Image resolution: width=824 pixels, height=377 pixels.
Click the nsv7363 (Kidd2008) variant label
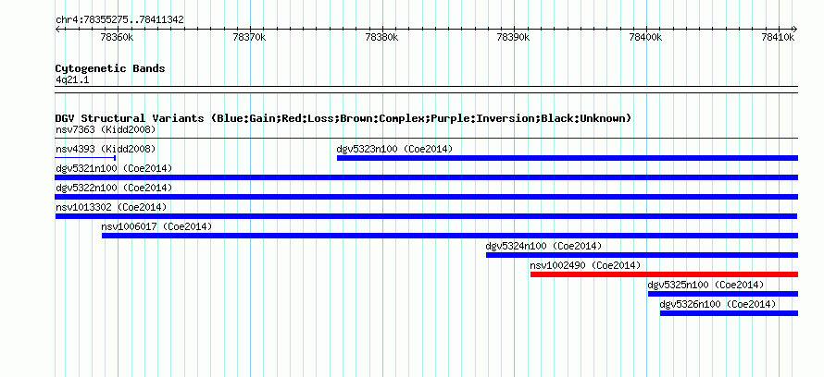coord(106,129)
